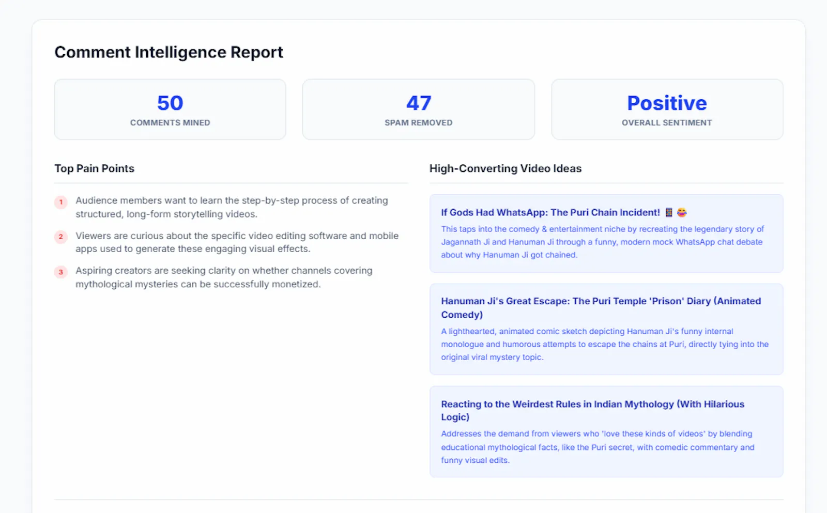Click the High-Converting Video Ideas heading
Screen dimensions: 827x513
click(506, 168)
